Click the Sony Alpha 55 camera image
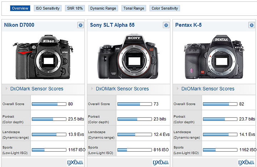The image size is (257, 167). 128,57
